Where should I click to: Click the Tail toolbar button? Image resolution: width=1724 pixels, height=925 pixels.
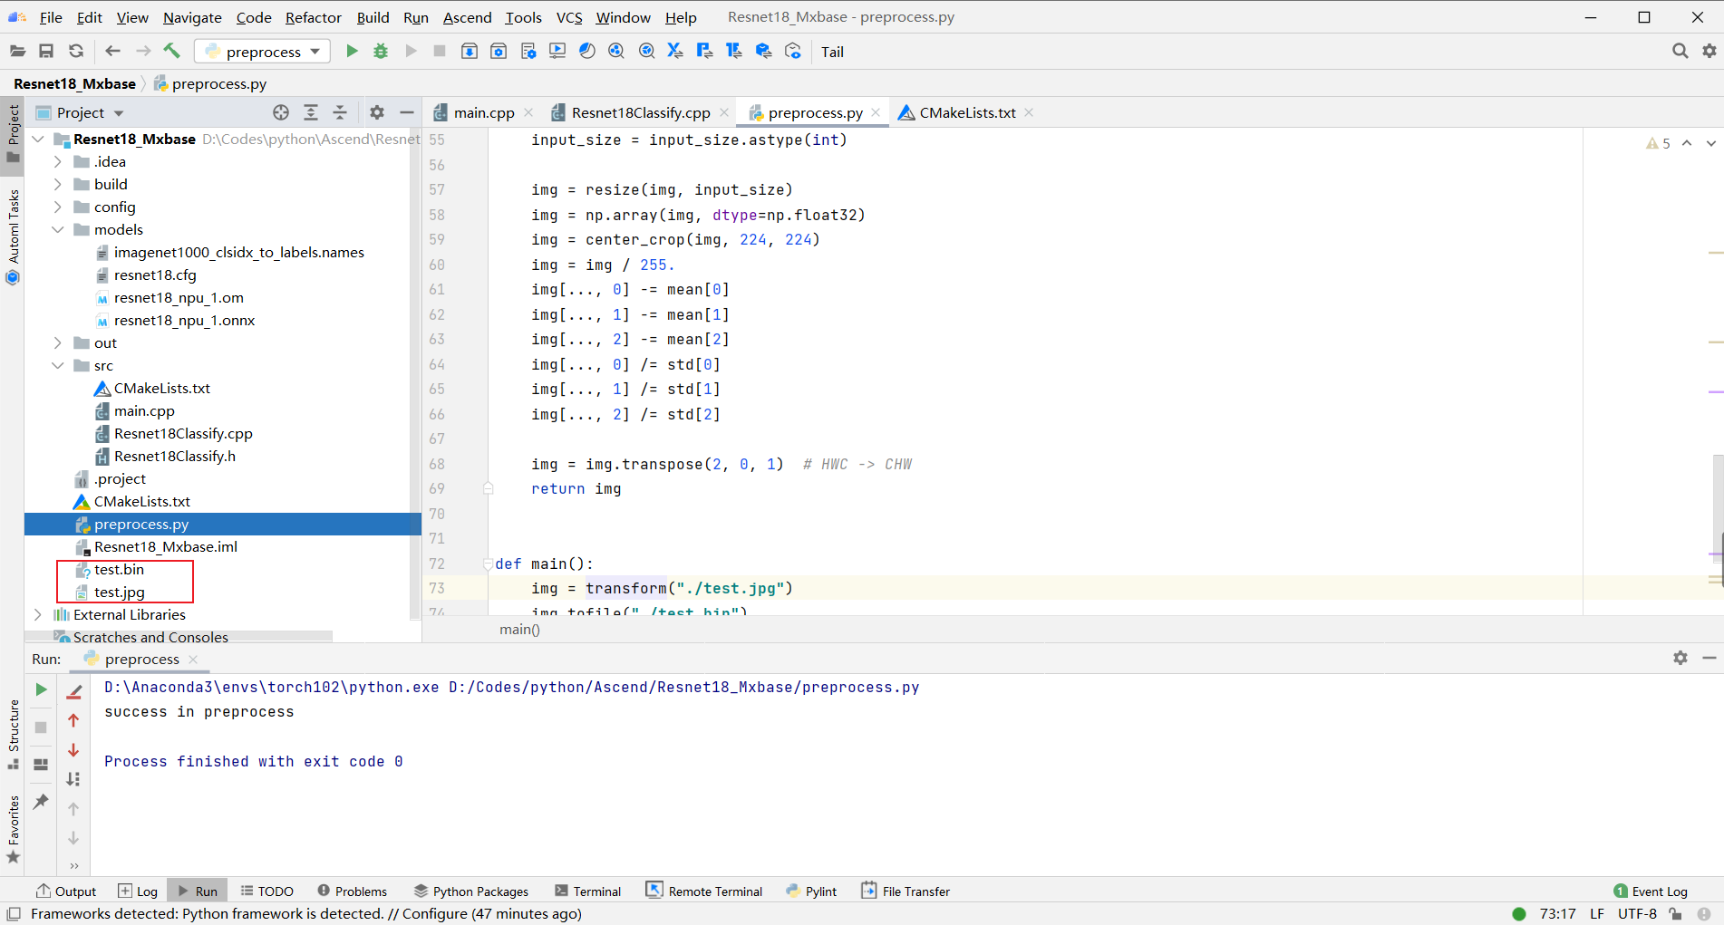point(832,52)
